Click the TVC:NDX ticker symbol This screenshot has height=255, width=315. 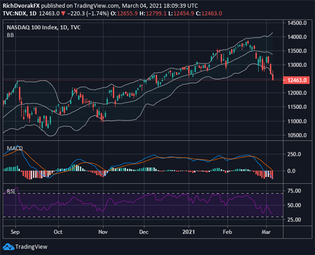(x=15, y=14)
